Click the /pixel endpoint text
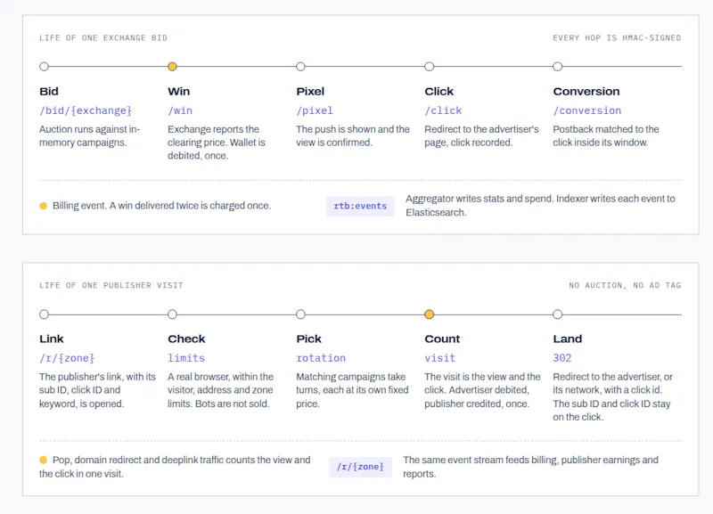 coord(315,110)
